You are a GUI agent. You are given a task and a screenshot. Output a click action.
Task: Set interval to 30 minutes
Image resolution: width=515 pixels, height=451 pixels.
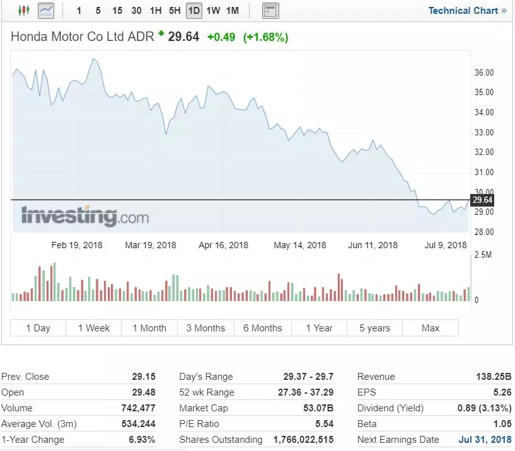tap(136, 11)
